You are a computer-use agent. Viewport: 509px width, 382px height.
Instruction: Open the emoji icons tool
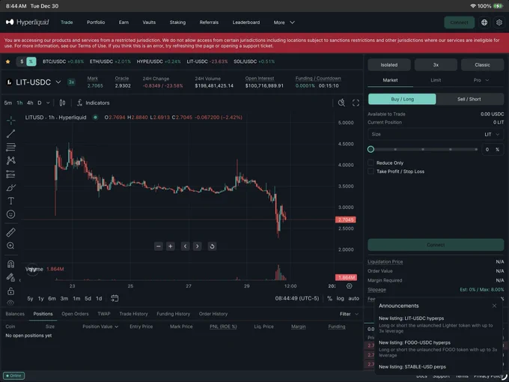click(x=10, y=214)
